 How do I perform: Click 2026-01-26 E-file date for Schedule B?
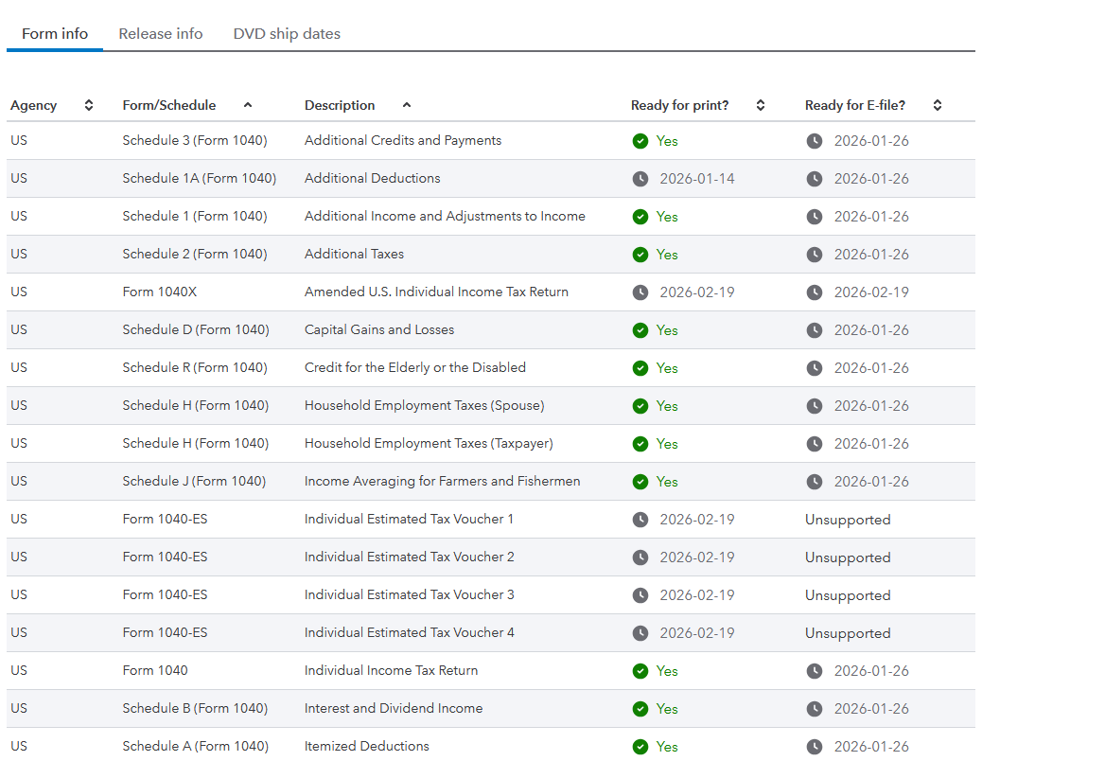(x=871, y=709)
